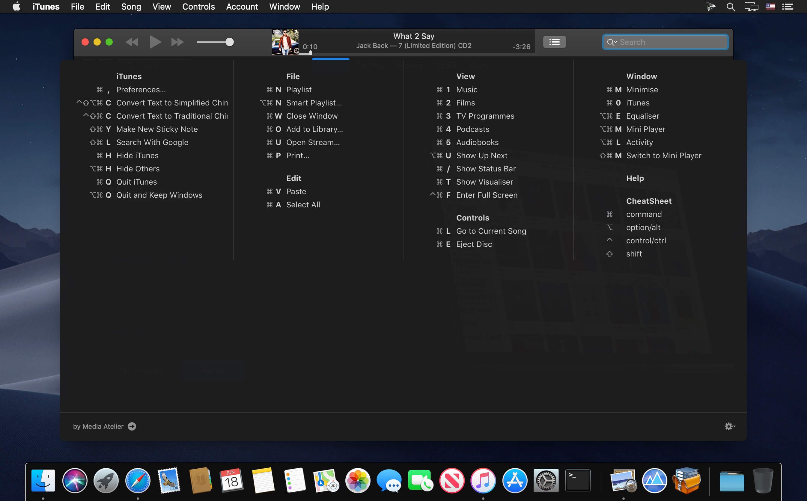Select Smart Playlist option from File section
This screenshot has width=807, height=501.
tap(314, 102)
